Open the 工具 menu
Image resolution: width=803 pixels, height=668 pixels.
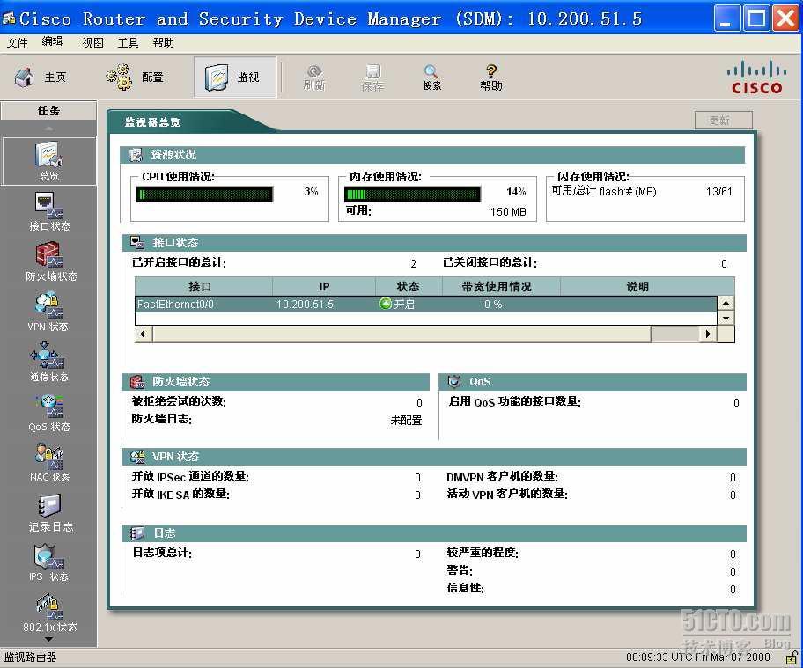128,42
